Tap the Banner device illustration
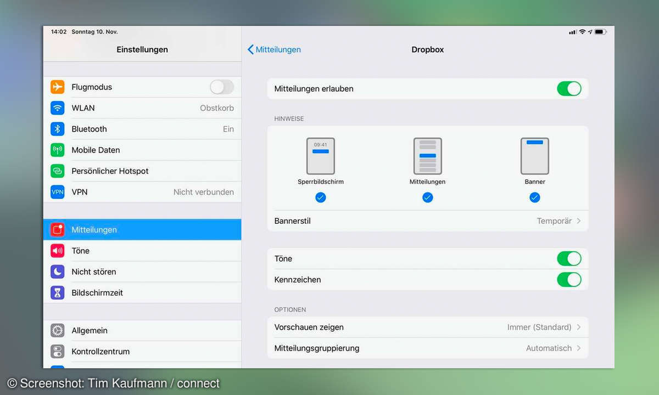The image size is (659, 395). [535, 156]
